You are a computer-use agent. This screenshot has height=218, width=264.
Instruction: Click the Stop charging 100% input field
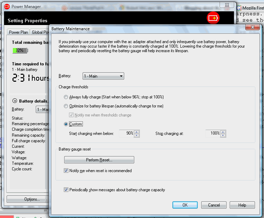213,134
